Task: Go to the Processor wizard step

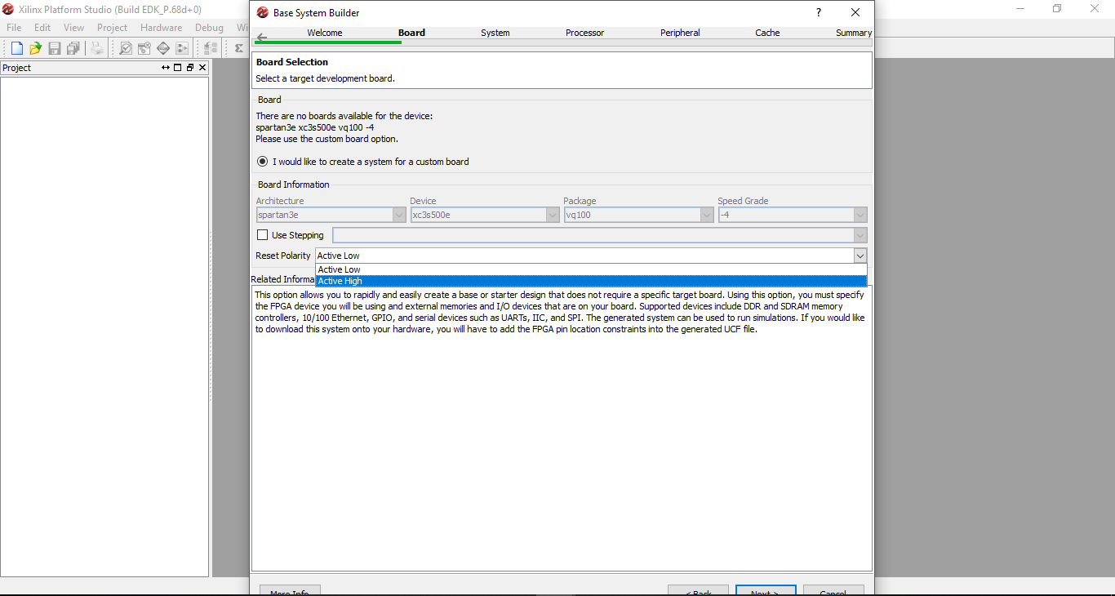Action: point(585,33)
